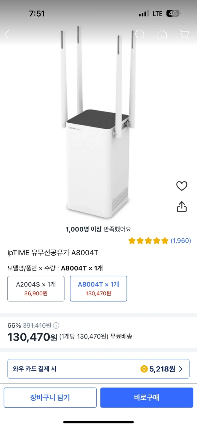Purchase now with 바로구매 button
Viewport: 197px width, 427px height.
pos(147,398)
